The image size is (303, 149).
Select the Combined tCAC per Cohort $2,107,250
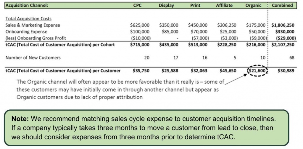(x=283, y=45)
